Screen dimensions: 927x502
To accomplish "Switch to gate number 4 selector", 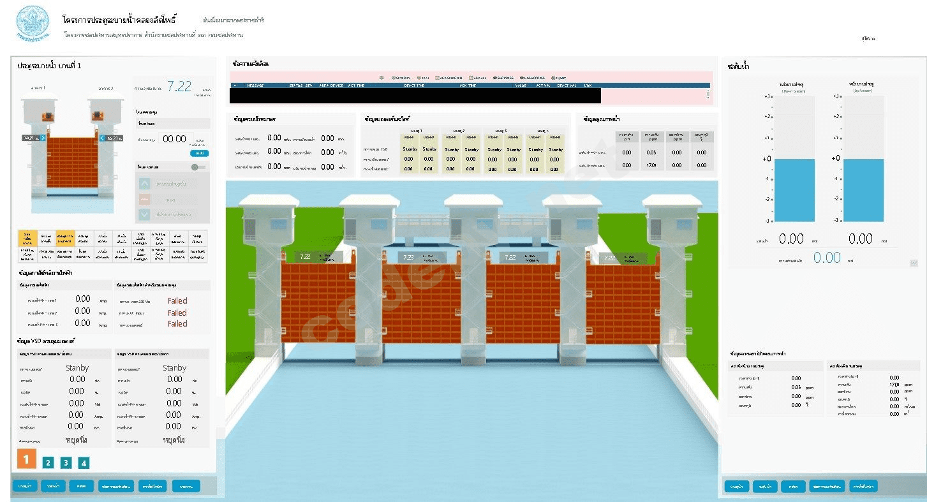I will click(84, 463).
